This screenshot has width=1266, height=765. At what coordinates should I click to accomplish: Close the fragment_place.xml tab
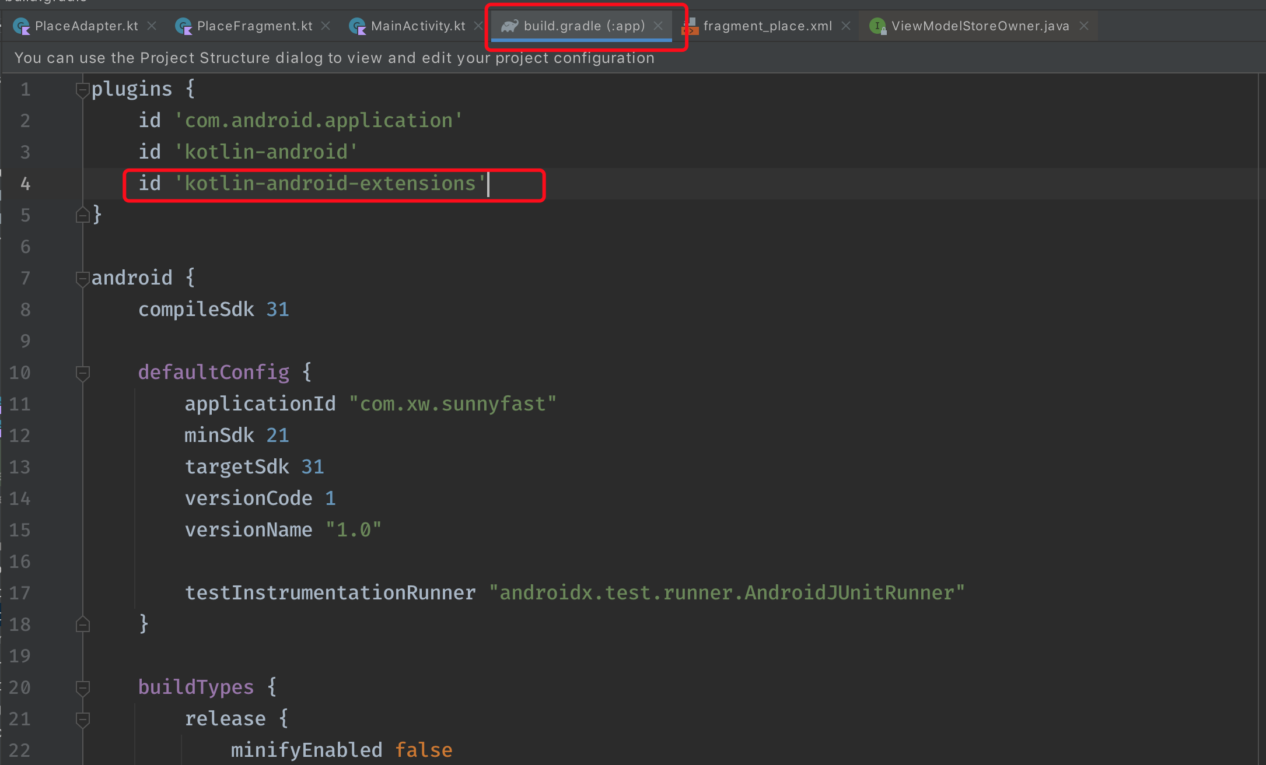tap(846, 26)
